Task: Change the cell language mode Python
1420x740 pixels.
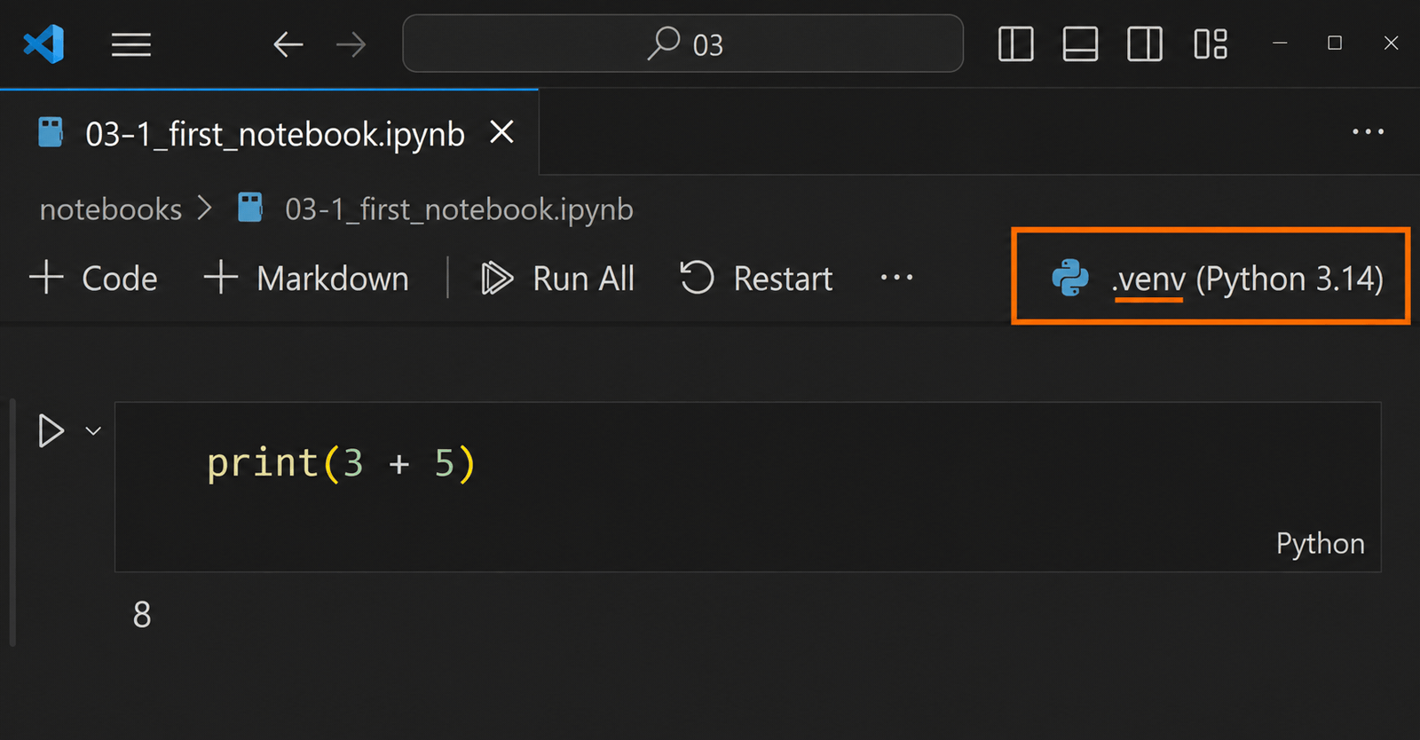Action: tap(1320, 544)
